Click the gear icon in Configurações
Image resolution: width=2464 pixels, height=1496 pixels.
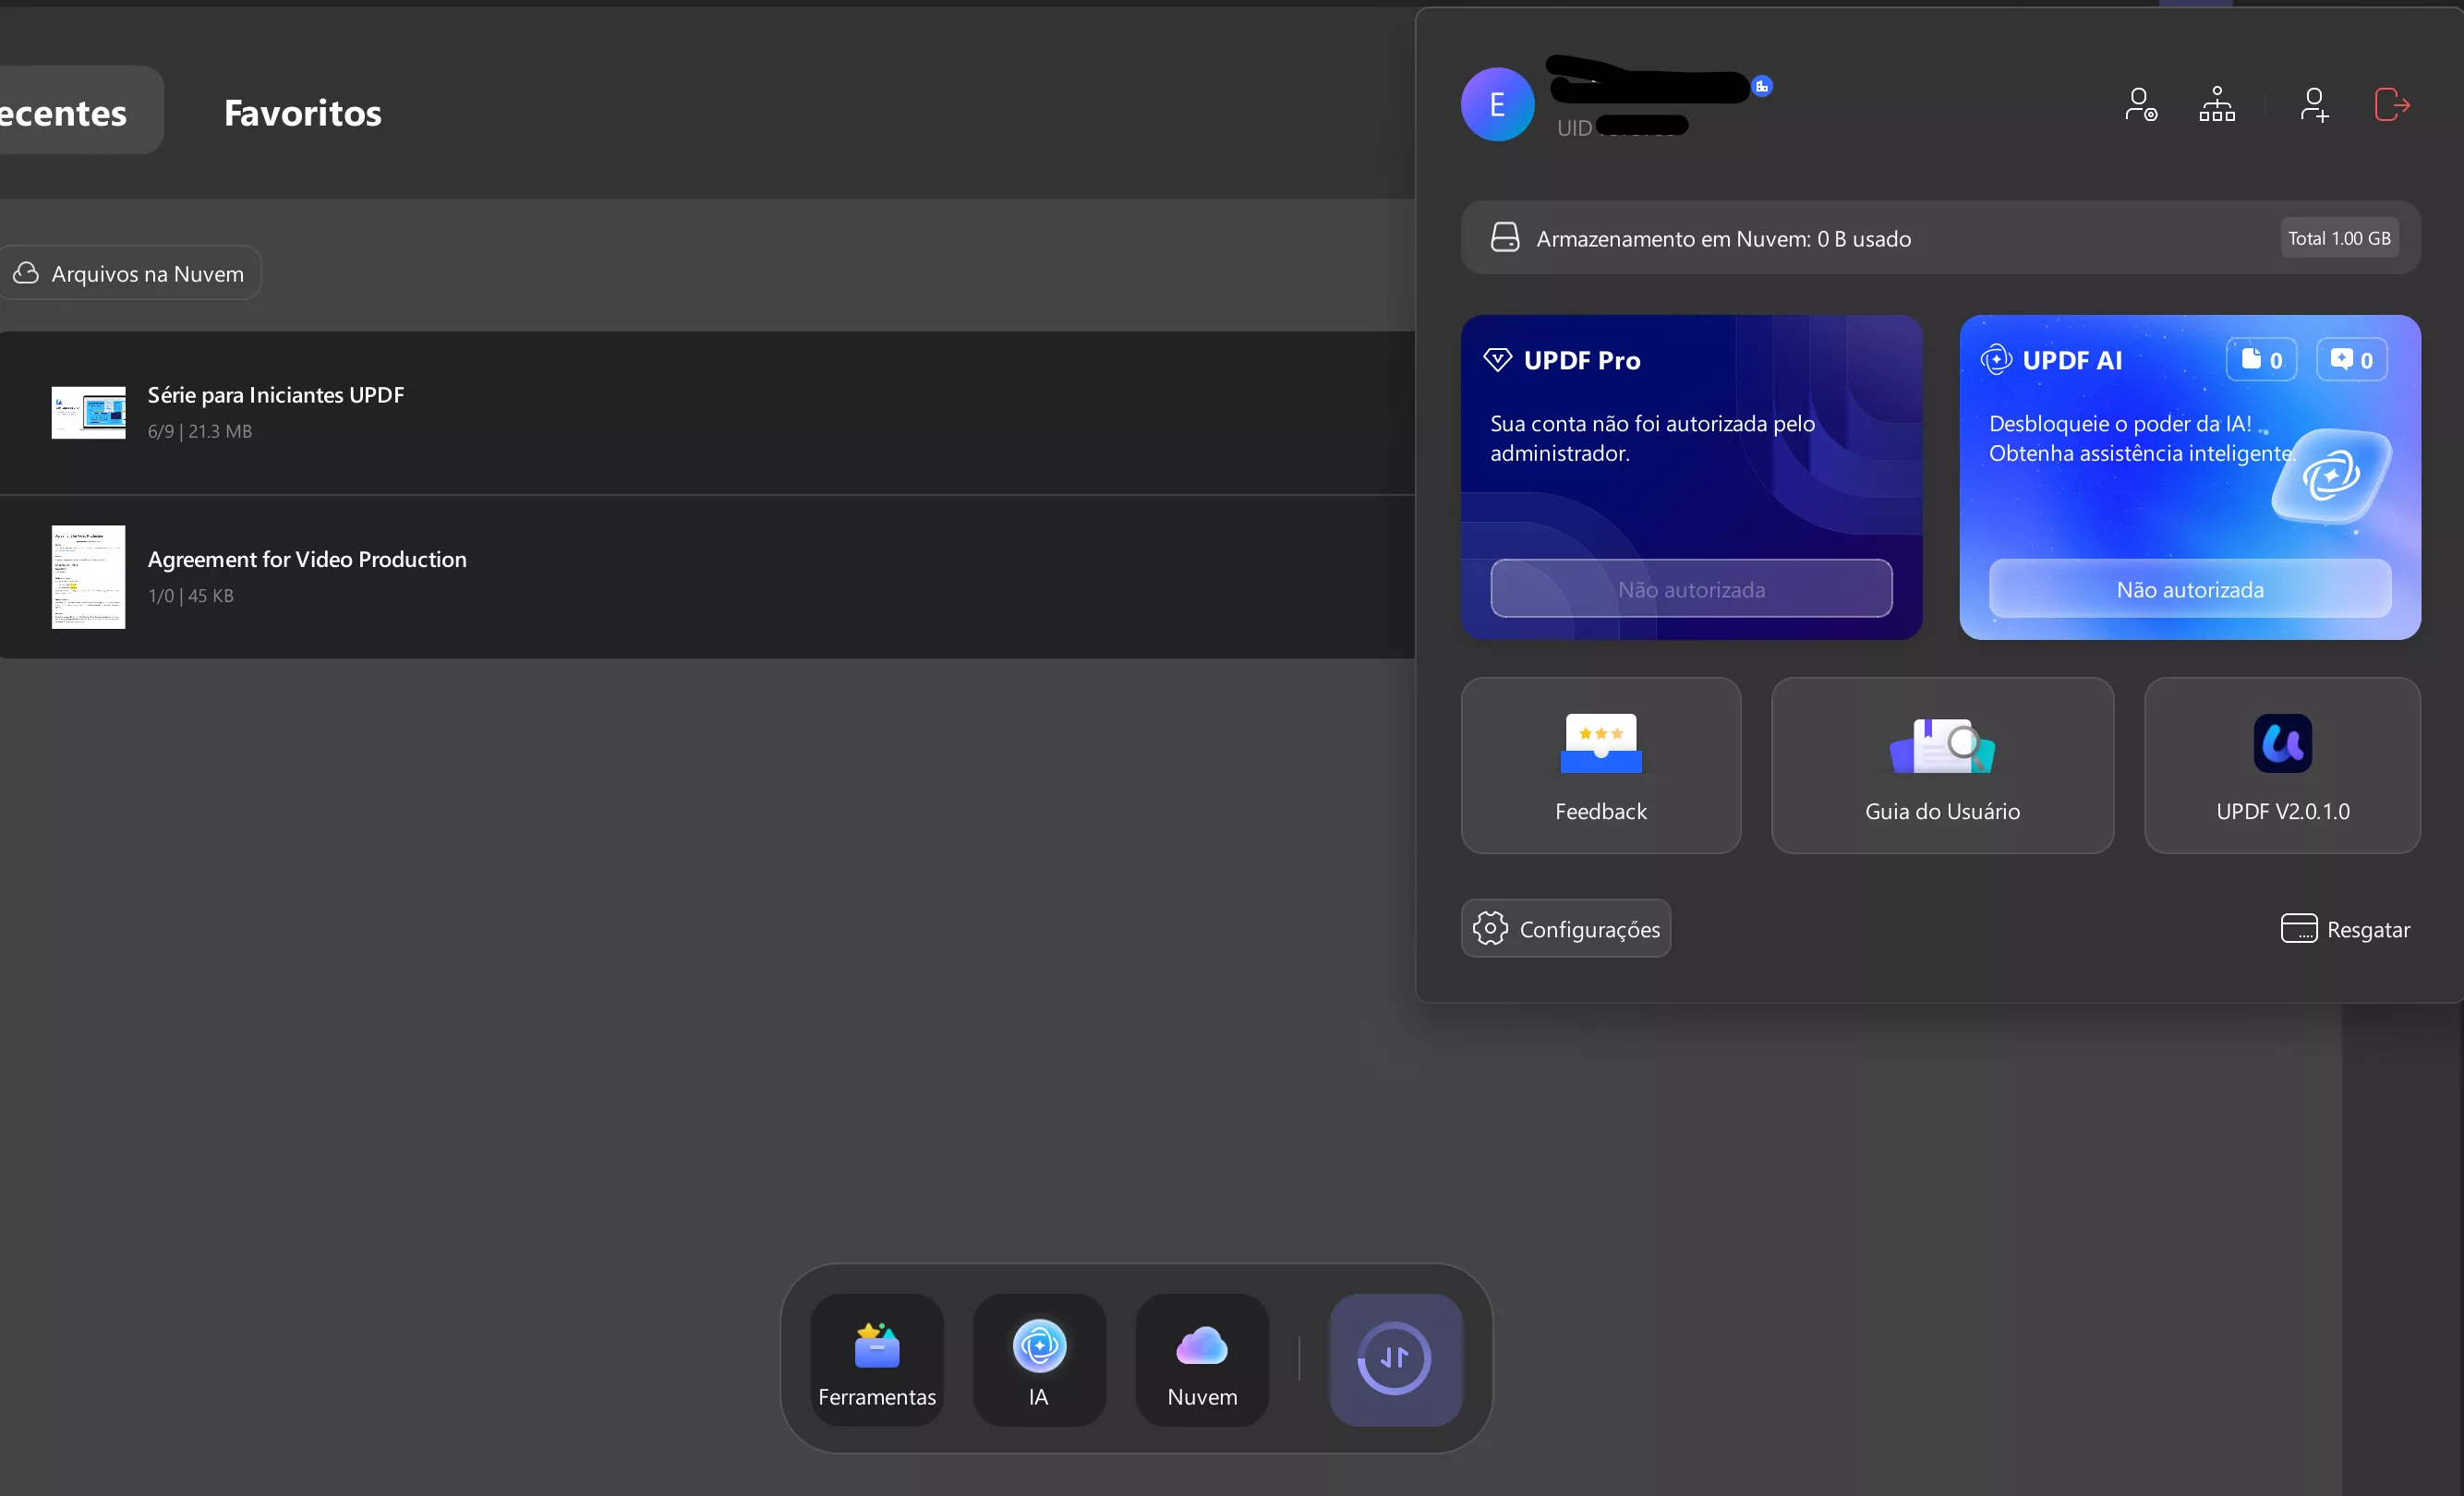1490,928
